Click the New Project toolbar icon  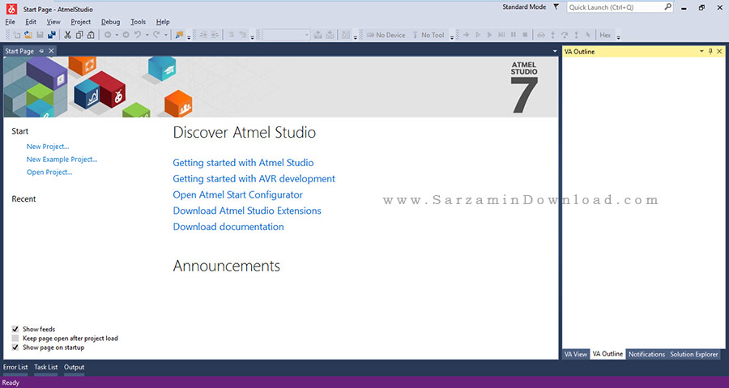click(x=17, y=35)
